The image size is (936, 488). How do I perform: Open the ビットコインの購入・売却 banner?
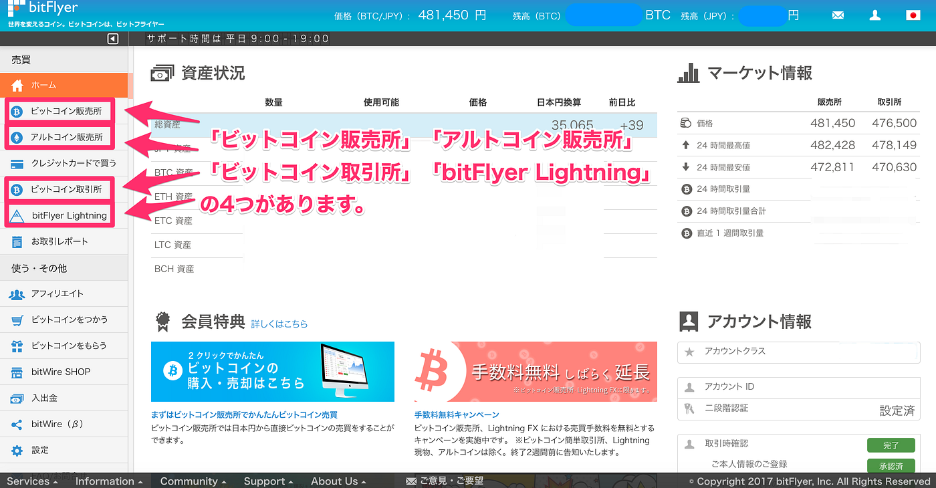tap(273, 372)
